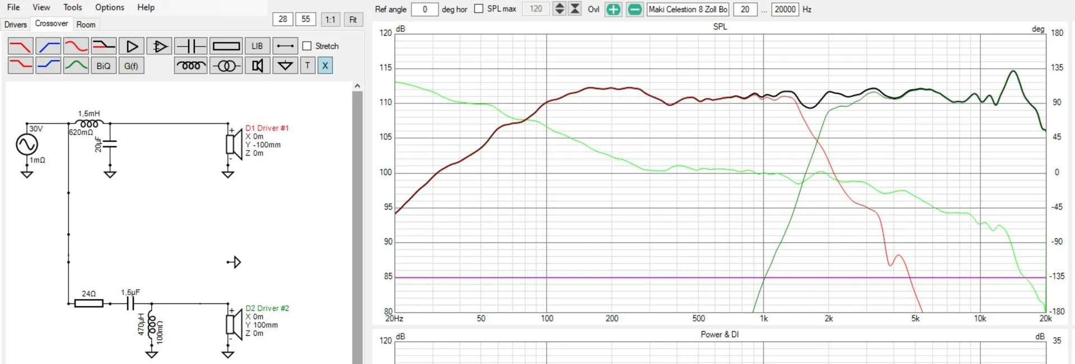Add a transformer component

coord(226,66)
